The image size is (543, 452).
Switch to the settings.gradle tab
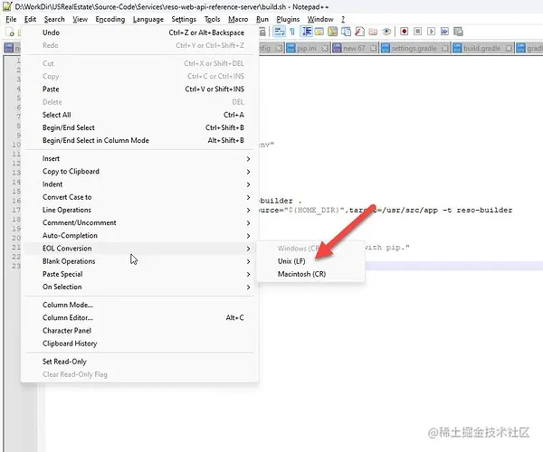tap(414, 49)
